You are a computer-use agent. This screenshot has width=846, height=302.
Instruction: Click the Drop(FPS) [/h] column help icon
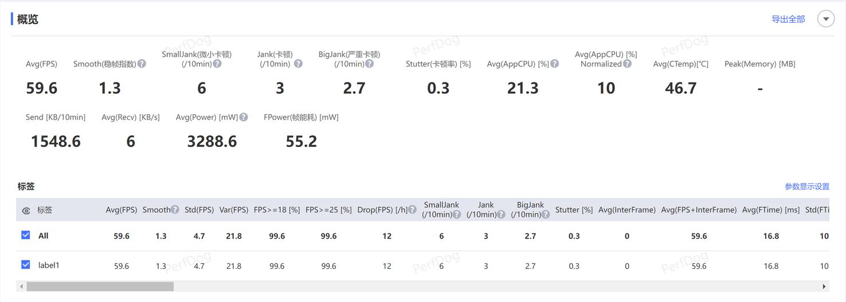(x=412, y=210)
